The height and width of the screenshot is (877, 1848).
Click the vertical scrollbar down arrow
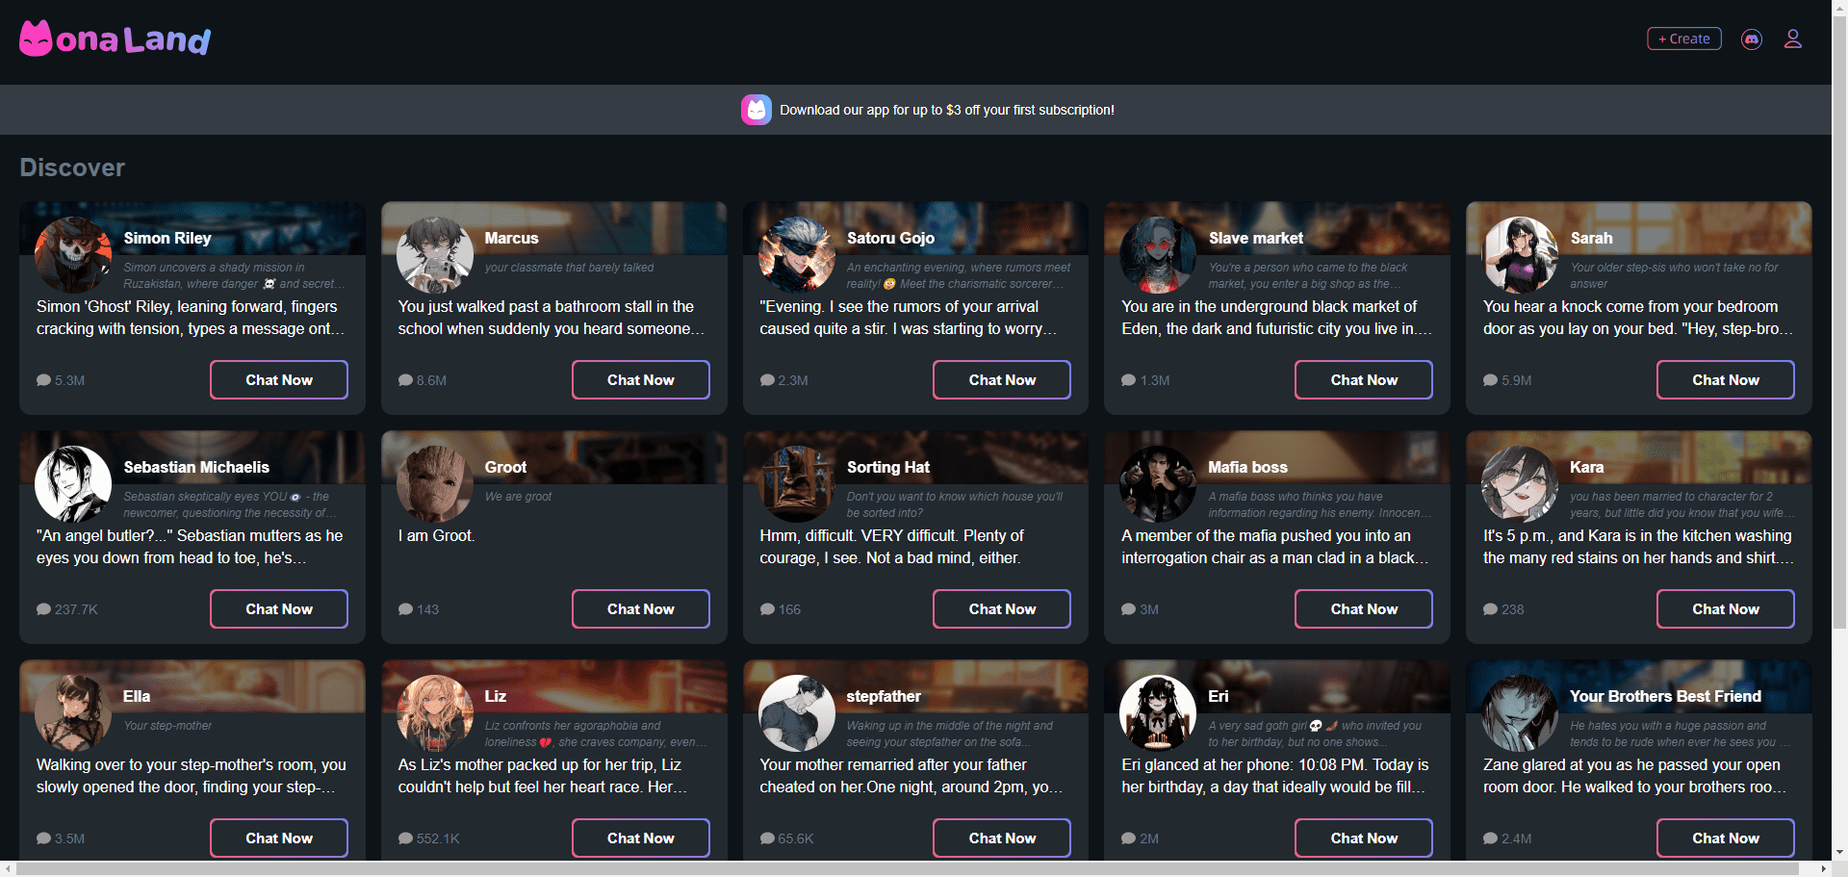[x=1839, y=853]
